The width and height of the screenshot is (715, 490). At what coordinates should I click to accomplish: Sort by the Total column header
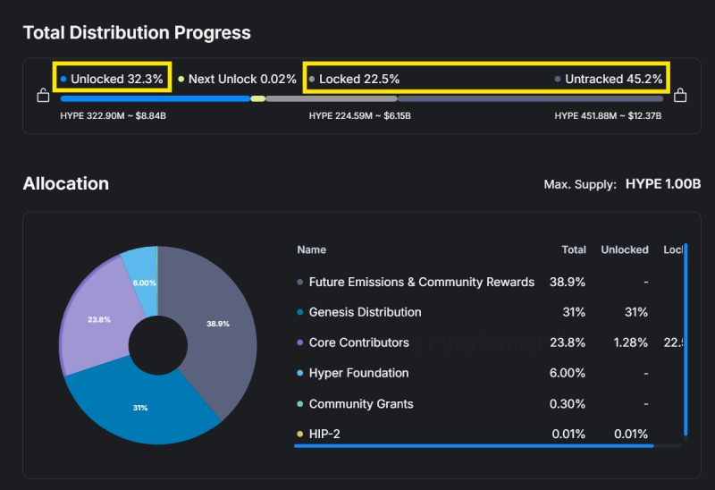[573, 250]
